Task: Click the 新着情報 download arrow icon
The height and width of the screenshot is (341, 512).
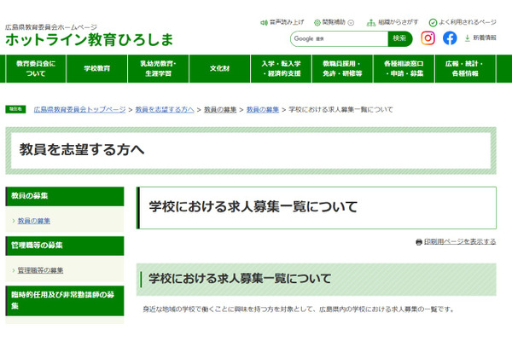Action: 467,38
